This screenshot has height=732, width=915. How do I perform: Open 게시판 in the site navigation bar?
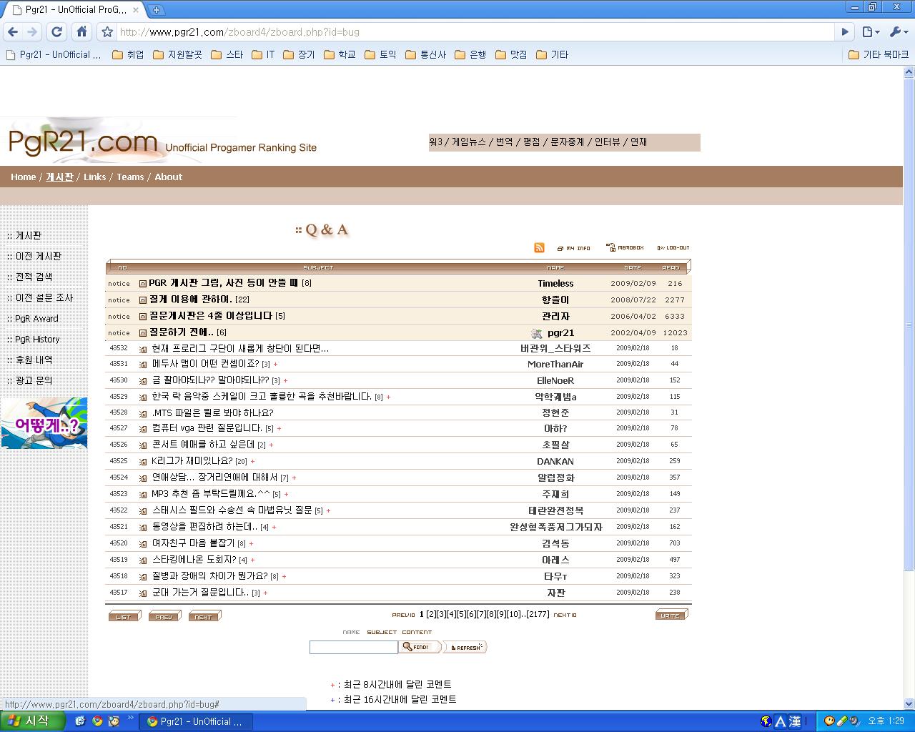tap(59, 177)
